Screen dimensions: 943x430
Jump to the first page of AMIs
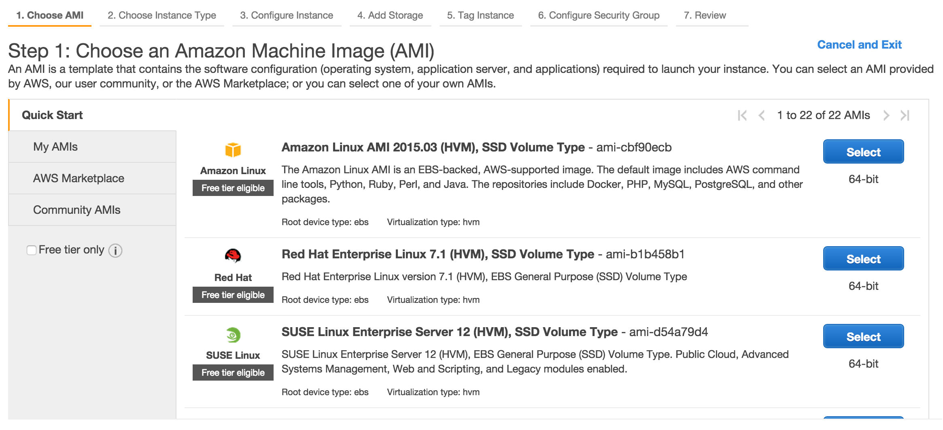[x=742, y=115]
